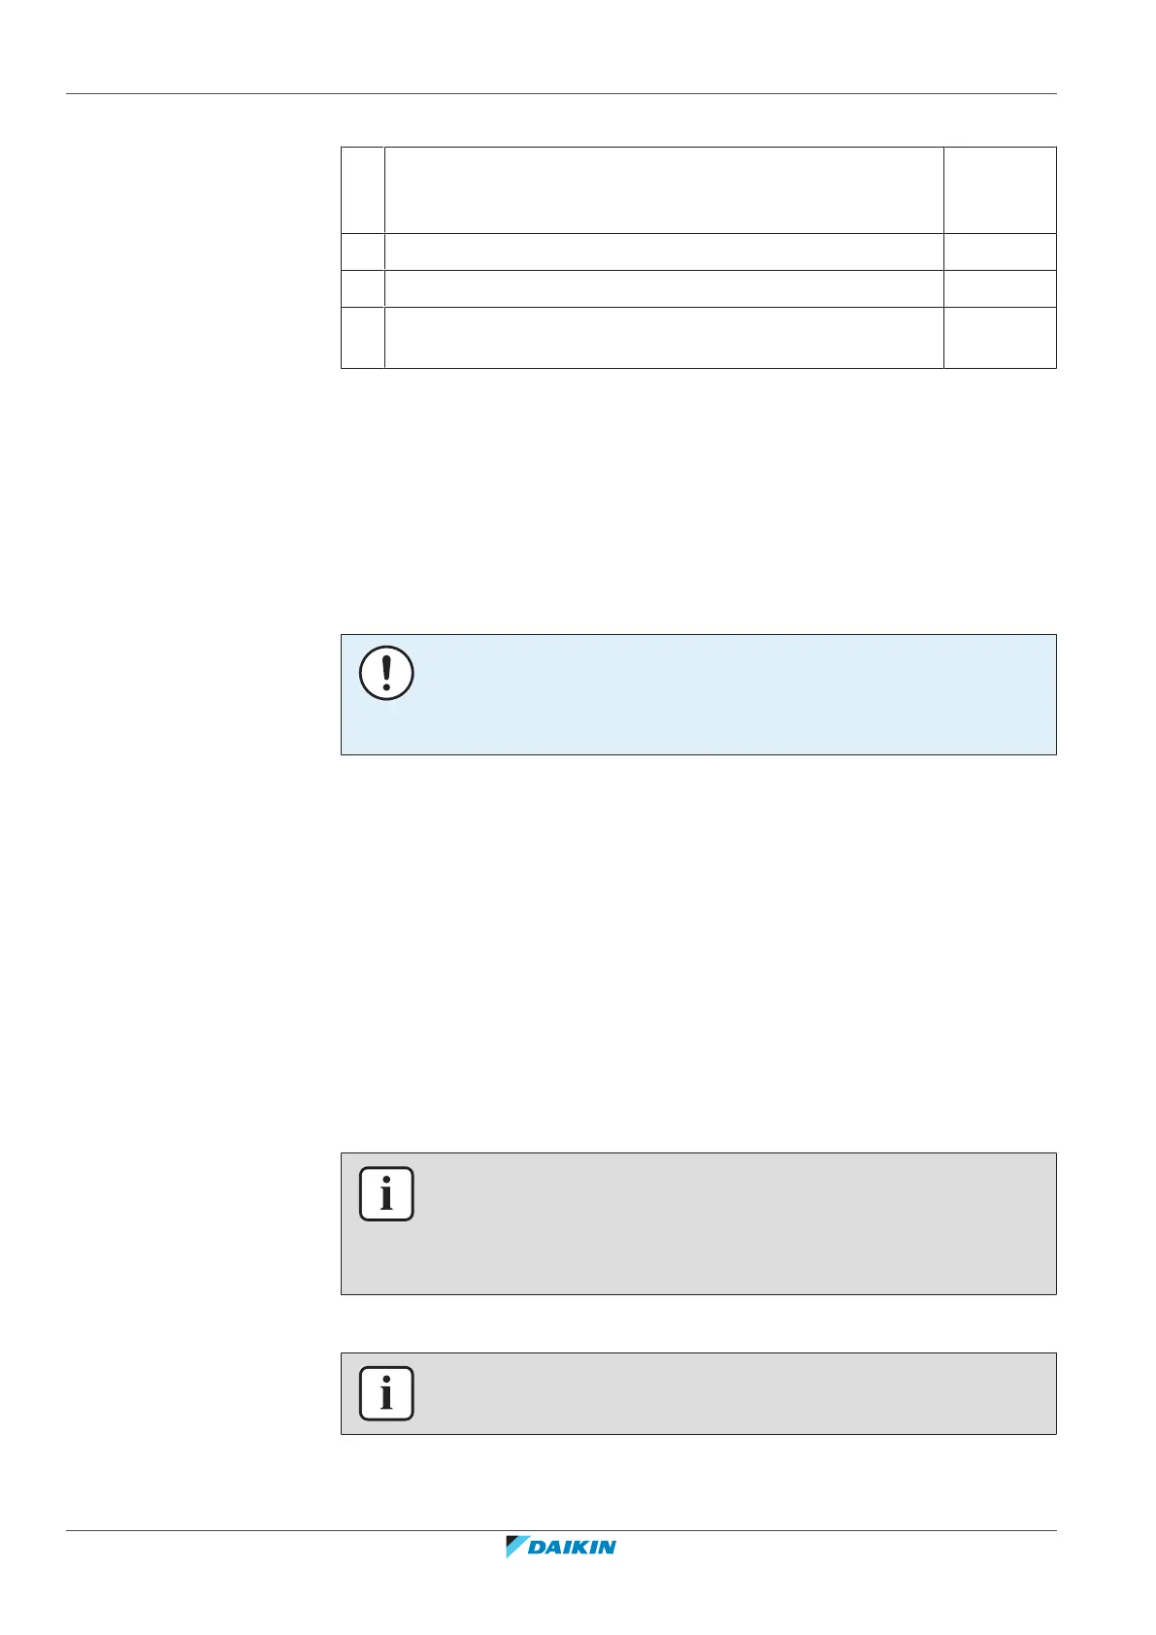1156x1635 pixels.
Task: Click the narrow left cell of the last table row
Action: (363, 338)
